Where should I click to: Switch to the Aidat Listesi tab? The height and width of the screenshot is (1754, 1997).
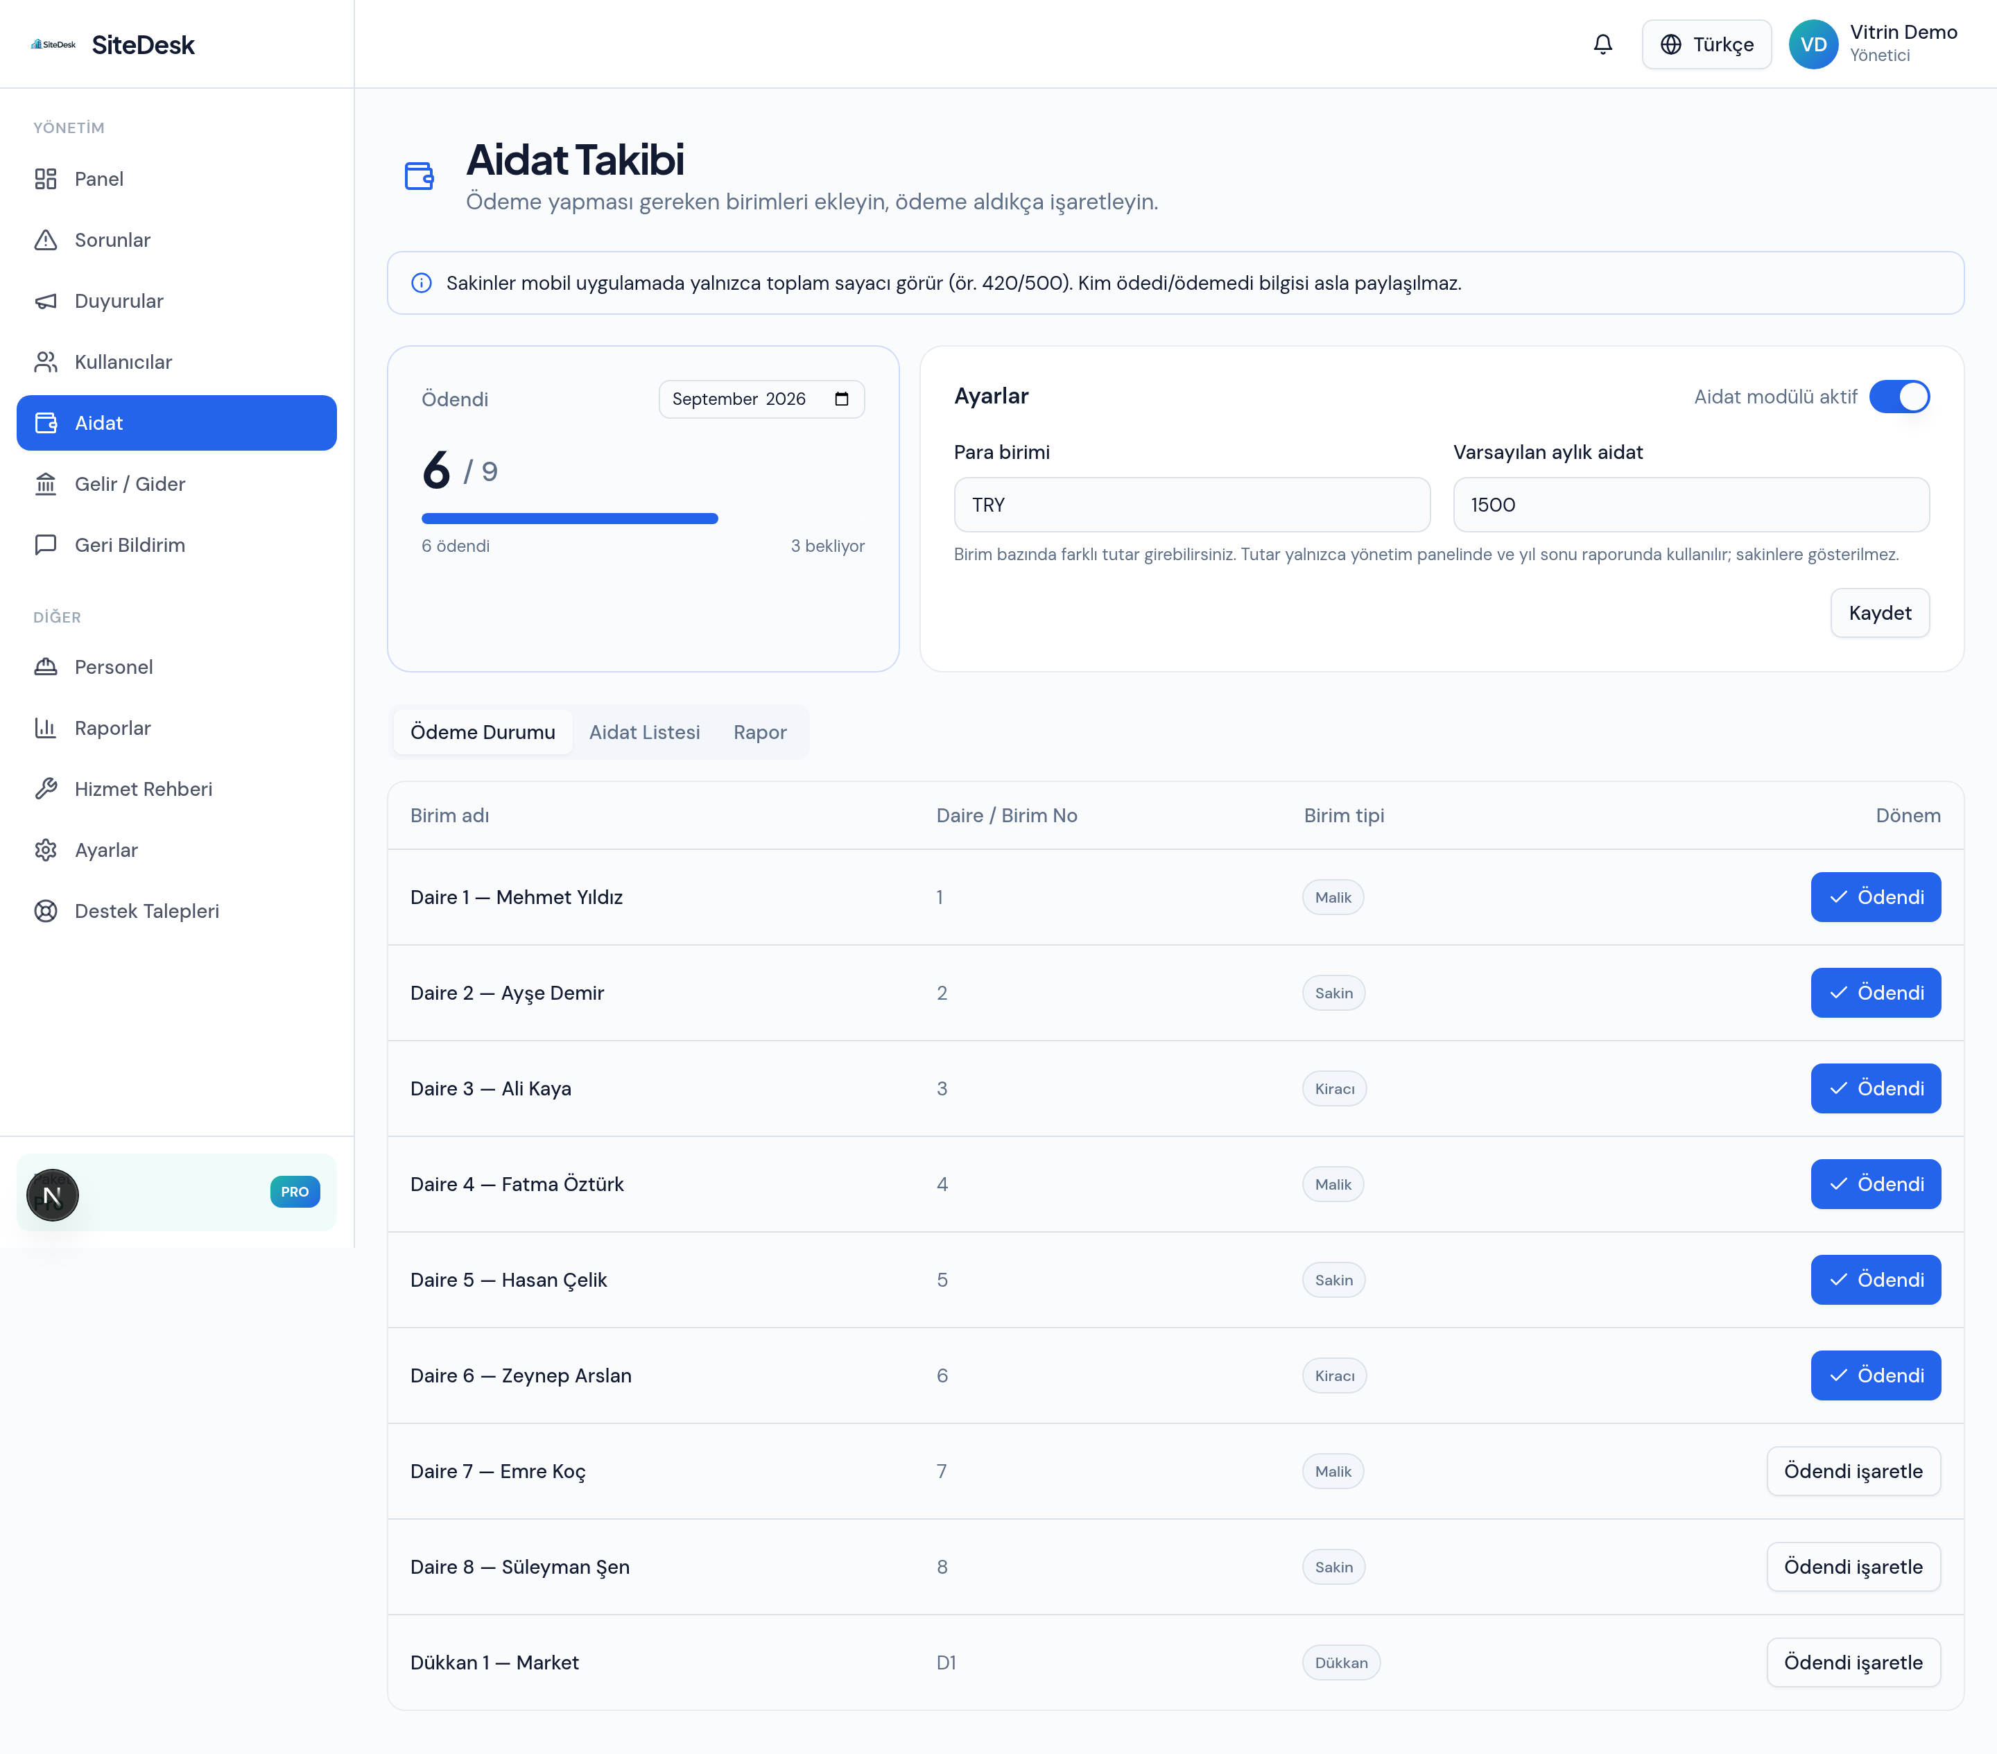pos(644,733)
